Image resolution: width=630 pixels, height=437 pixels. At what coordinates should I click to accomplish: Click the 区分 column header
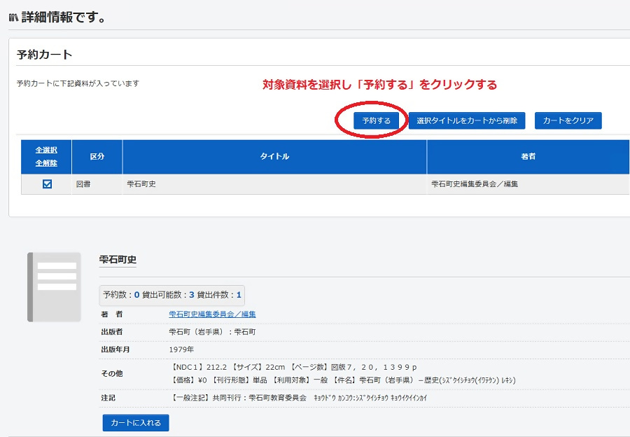(x=97, y=156)
